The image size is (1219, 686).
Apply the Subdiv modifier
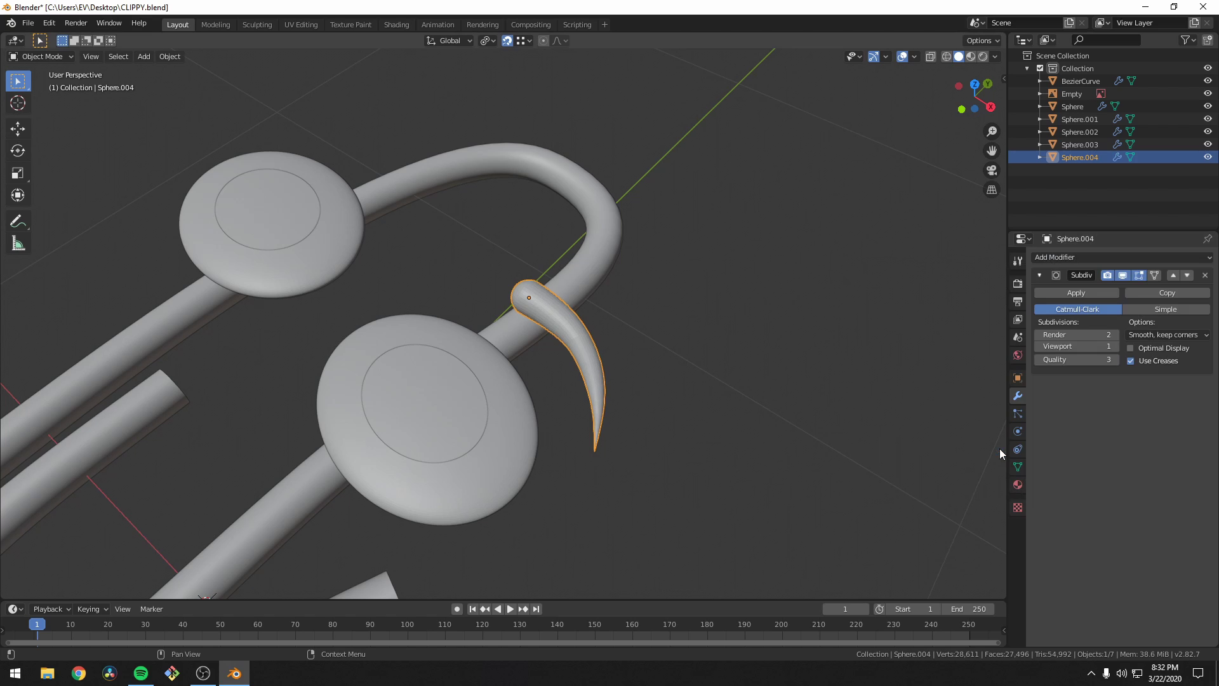coord(1076,293)
